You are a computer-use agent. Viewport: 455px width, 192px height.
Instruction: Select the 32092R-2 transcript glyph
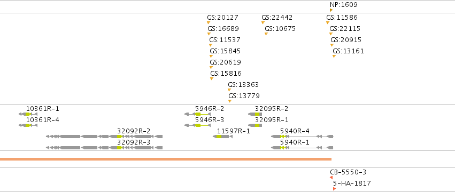[104, 137]
